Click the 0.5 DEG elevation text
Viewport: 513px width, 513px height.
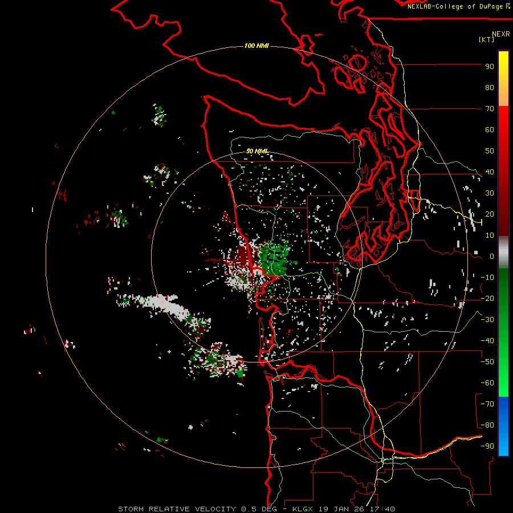tap(259, 509)
